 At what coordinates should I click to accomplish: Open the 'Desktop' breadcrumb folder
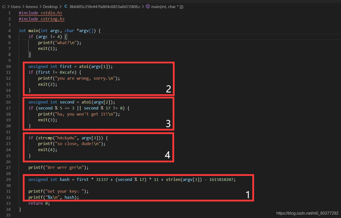(x=50, y=7)
